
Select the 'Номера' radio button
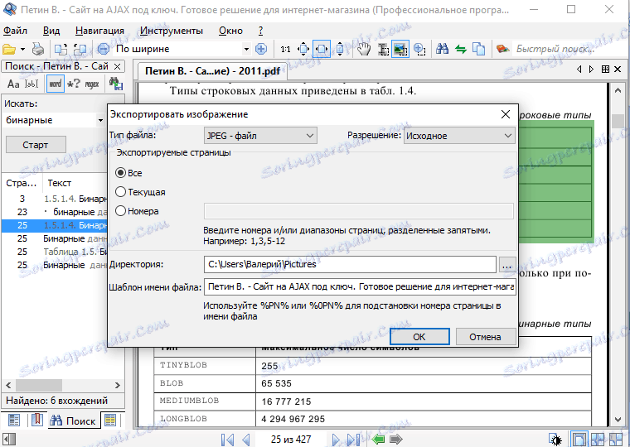coord(121,211)
